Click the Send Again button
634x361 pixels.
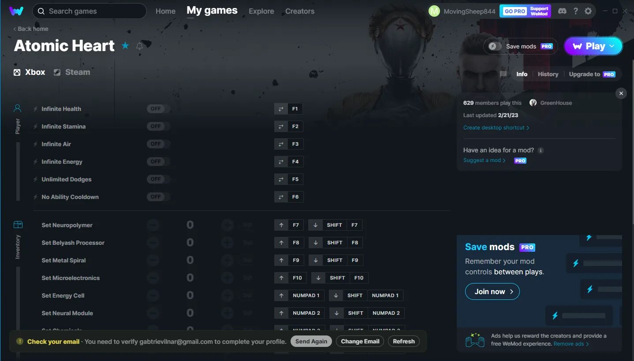coord(311,341)
